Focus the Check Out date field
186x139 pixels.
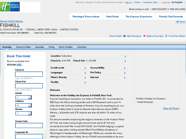point(29,86)
